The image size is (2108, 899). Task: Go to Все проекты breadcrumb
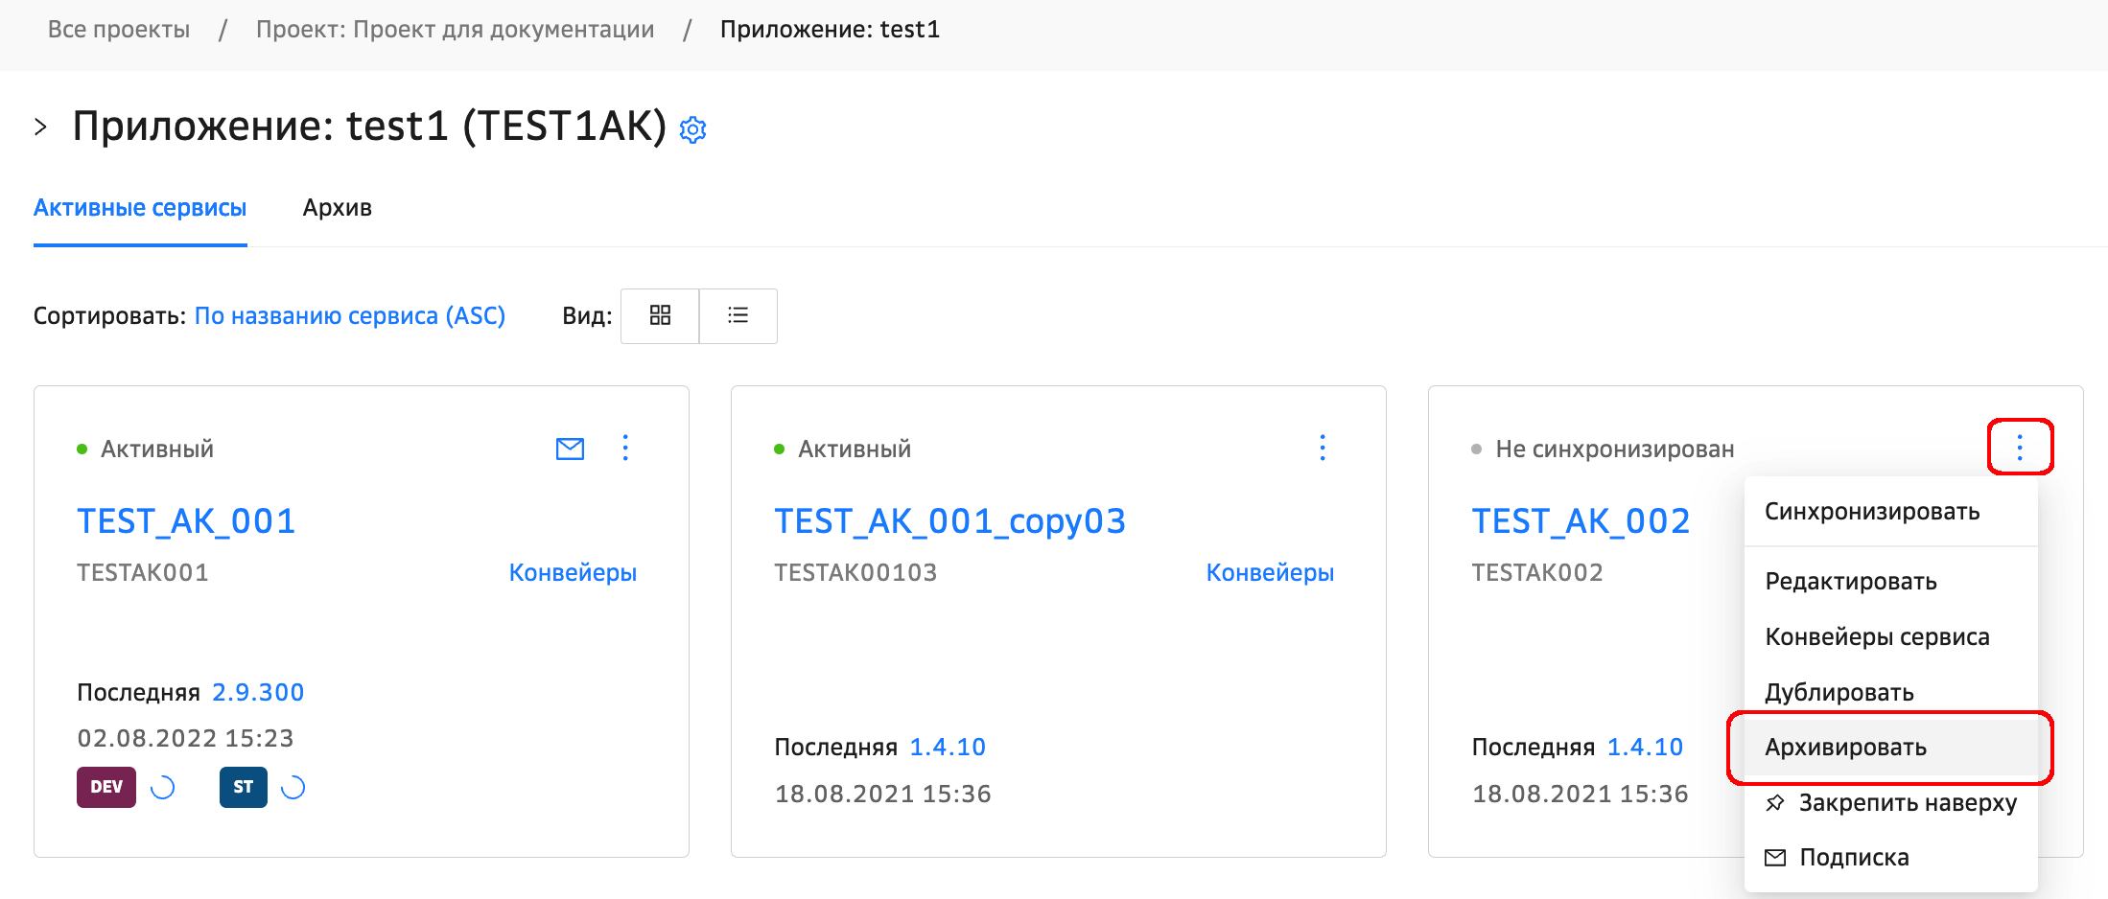[x=119, y=30]
